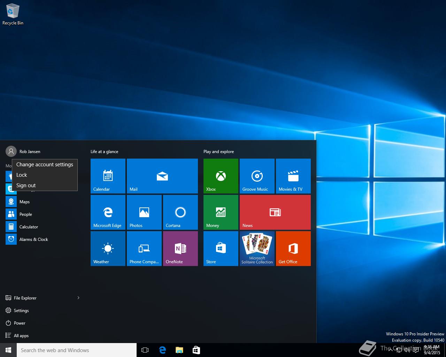Open the Groove Music tile
The height and width of the screenshot is (357, 446).
[x=257, y=176]
